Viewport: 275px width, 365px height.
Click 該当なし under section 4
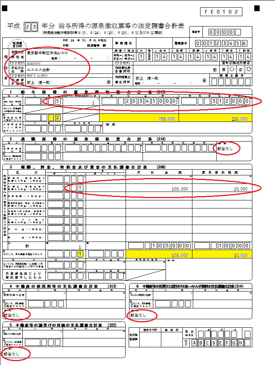click(x=12, y=315)
